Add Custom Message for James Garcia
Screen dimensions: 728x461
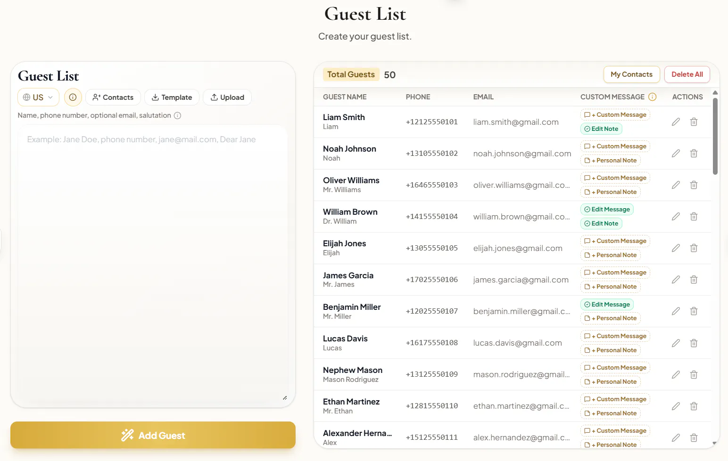click(615, 273)
